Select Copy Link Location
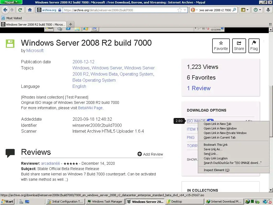Image resolution: width=273 pixels, height=205 pixels. (215, 158)
